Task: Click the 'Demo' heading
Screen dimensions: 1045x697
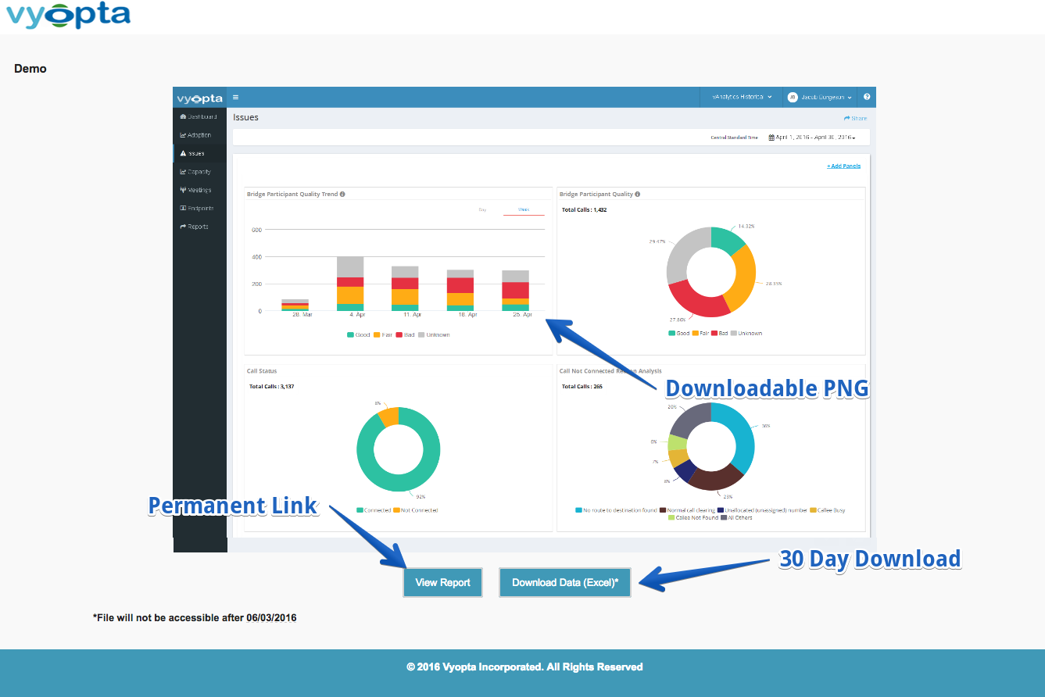Action: click(x=30, y=69)
